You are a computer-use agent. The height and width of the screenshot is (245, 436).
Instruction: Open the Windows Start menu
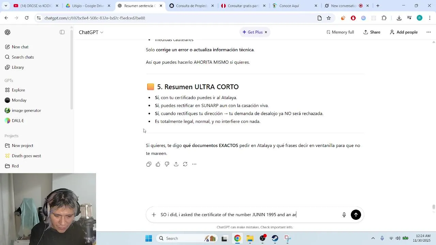click(149, 239)
